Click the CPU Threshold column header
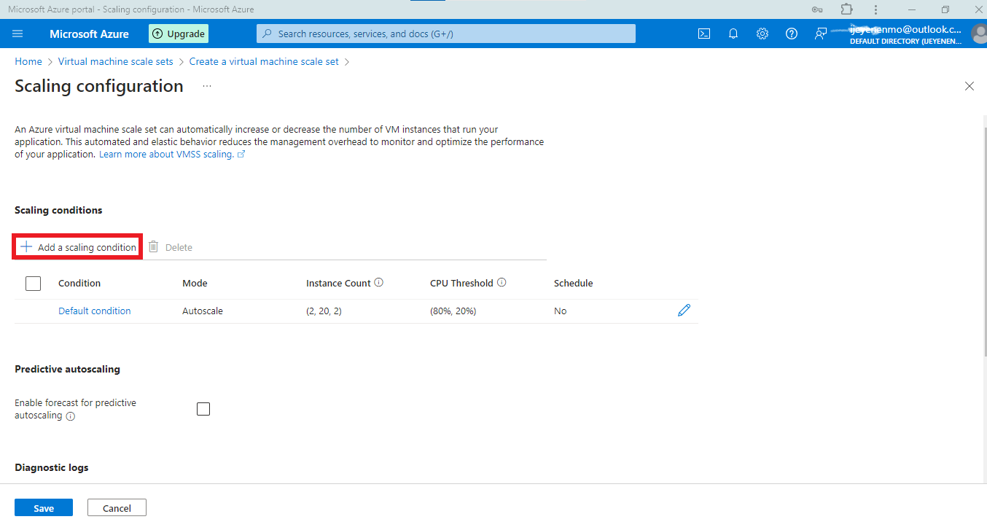Image resolution: width=987 pixels, height=530 pixels. tap(461, 283)
